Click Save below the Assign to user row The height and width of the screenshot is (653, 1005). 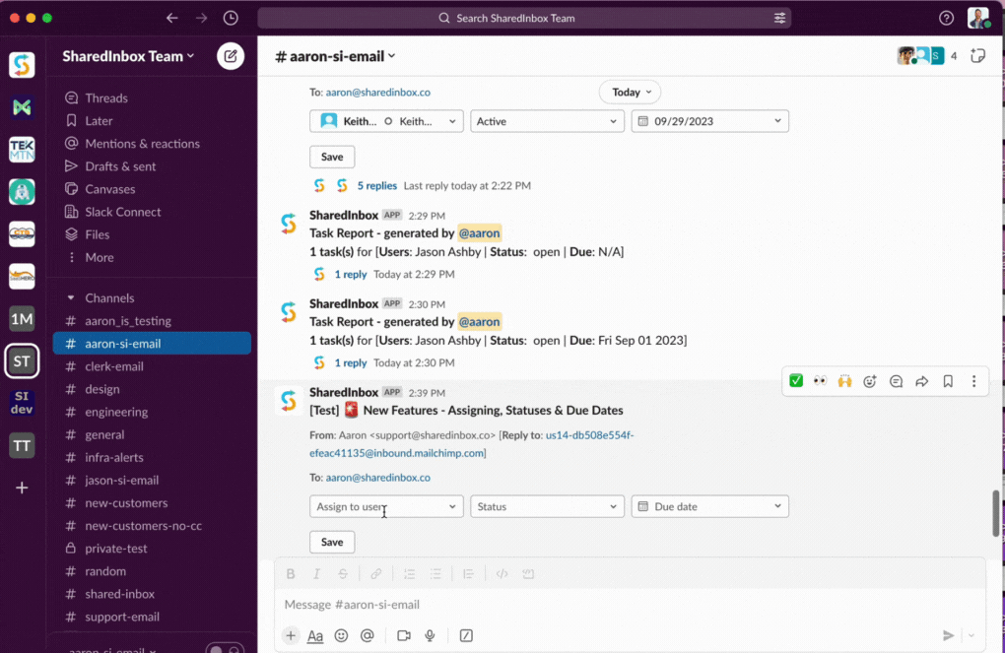(x=332, y=542)
